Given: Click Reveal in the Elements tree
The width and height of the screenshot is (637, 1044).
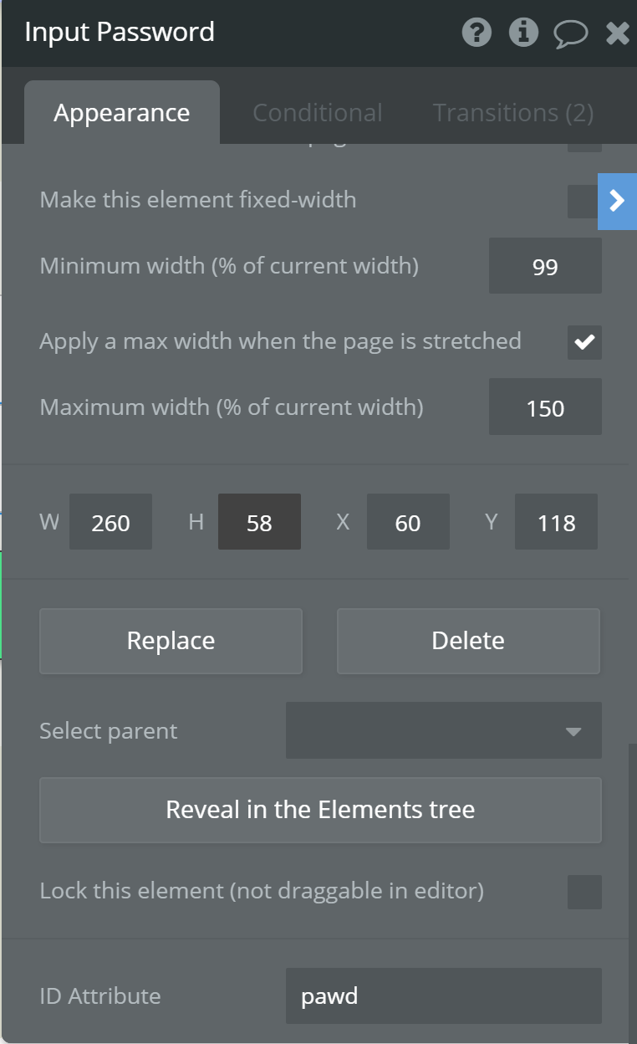Looking at the screenshot, I should tap(320, 810).
